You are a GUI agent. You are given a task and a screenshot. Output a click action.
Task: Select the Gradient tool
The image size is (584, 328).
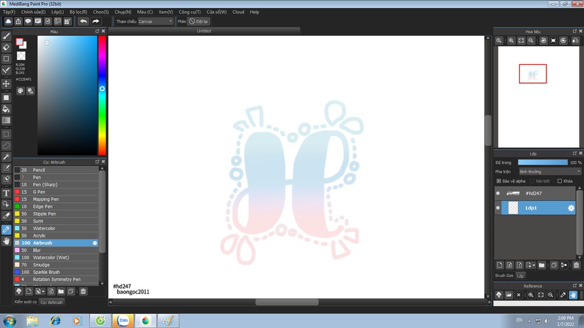(6, 120)
